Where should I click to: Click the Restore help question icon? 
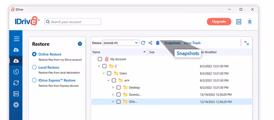(x=80, y=44)
